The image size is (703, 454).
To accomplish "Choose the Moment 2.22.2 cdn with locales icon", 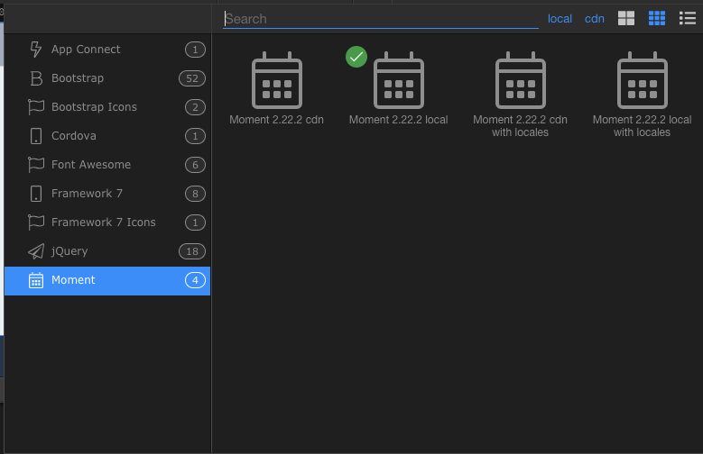I will [521, 80].
